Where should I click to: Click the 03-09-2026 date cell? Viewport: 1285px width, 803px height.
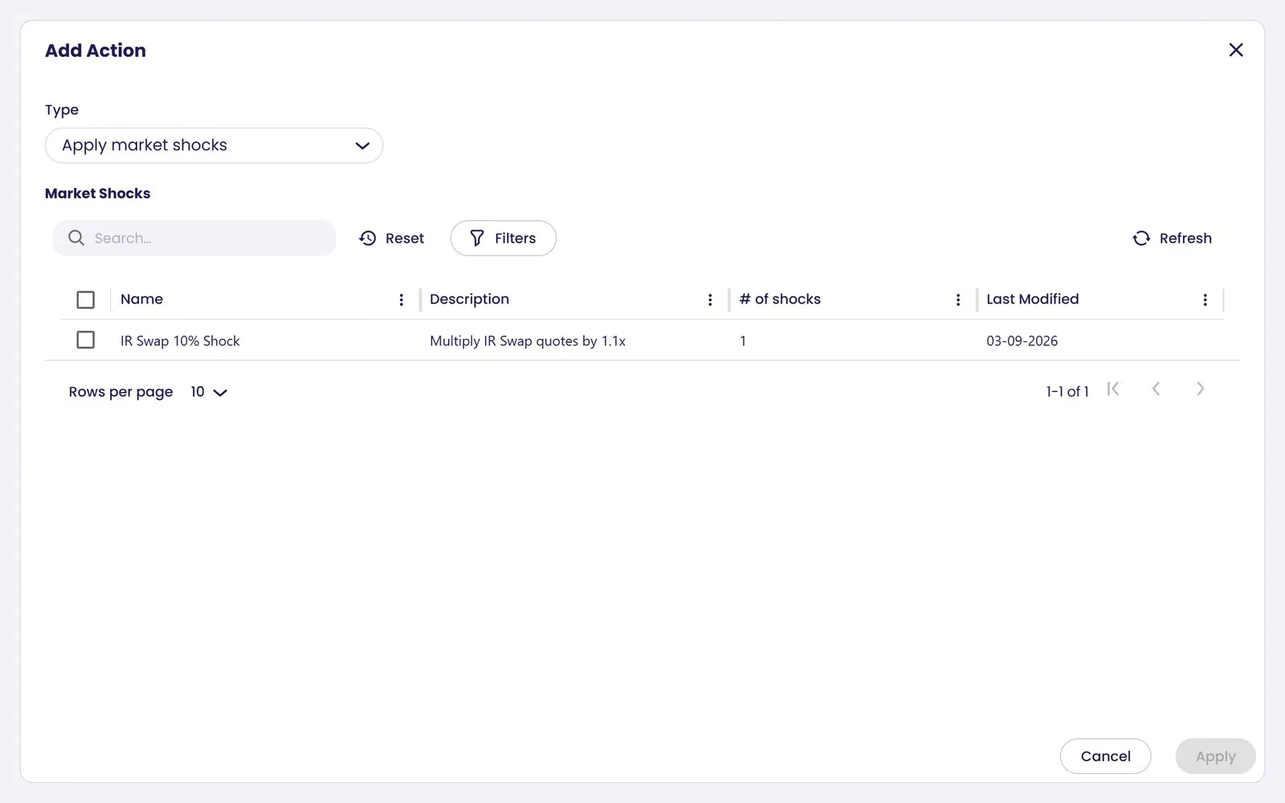[x=1022, y=340]
